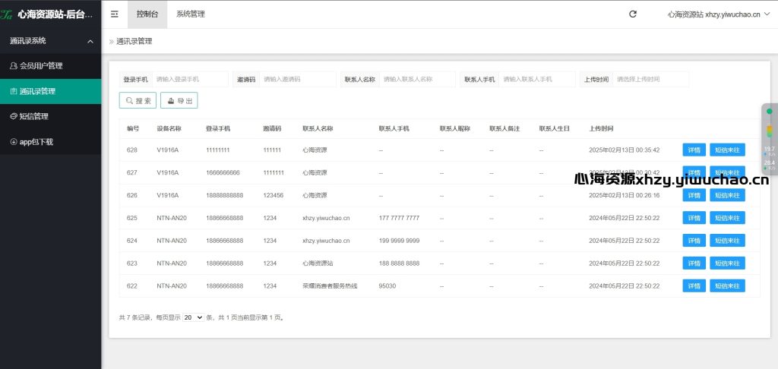Viewport: 778px width, 369px height.
Task: Collapse the 通讯录系统 menu group
Action: (51, 41)
